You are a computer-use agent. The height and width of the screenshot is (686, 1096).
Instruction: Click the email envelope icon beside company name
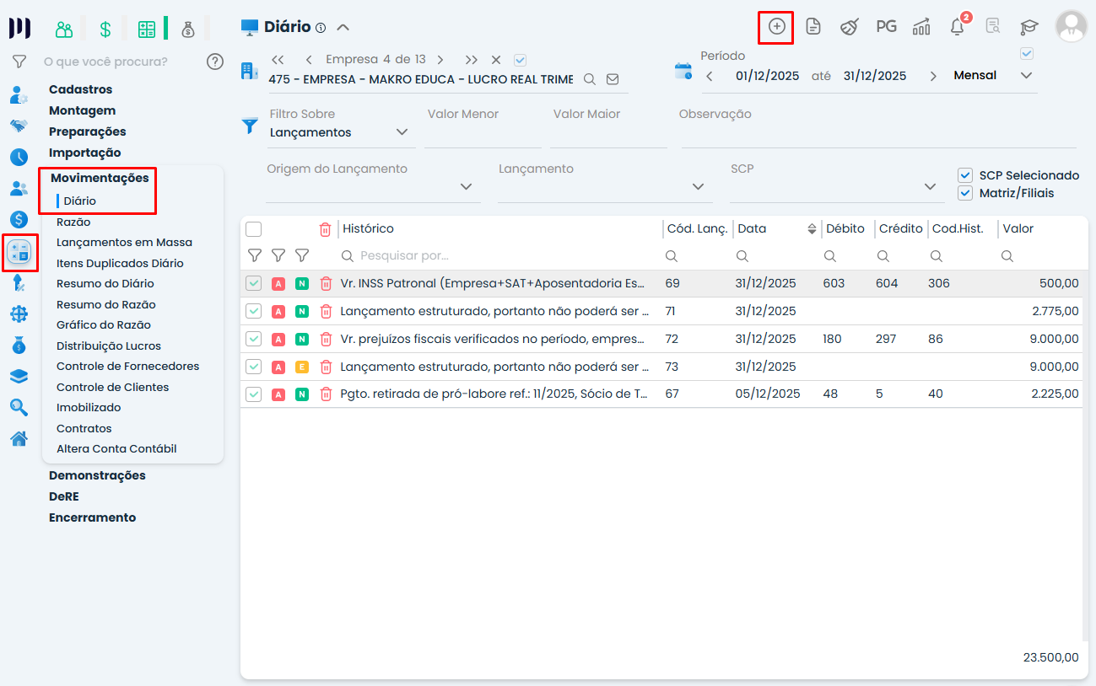pyautogui.click(x=613, y=79)
